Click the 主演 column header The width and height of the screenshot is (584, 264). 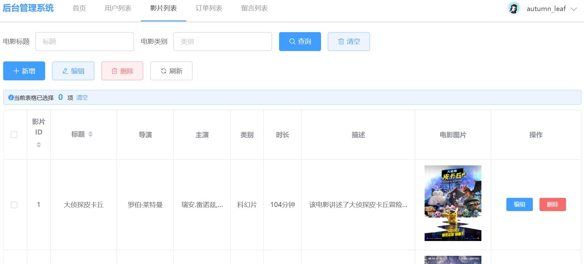coord(202,135)
